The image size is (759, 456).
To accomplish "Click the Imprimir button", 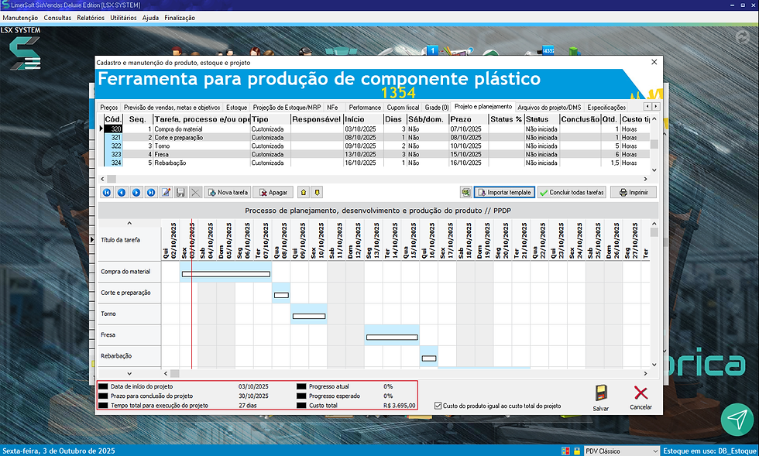I will 634,192.
